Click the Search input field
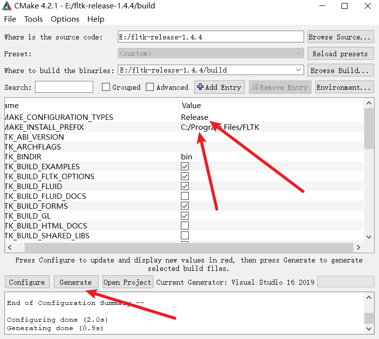The height and width of the screenshot is (339, 379). coord(64,87)
